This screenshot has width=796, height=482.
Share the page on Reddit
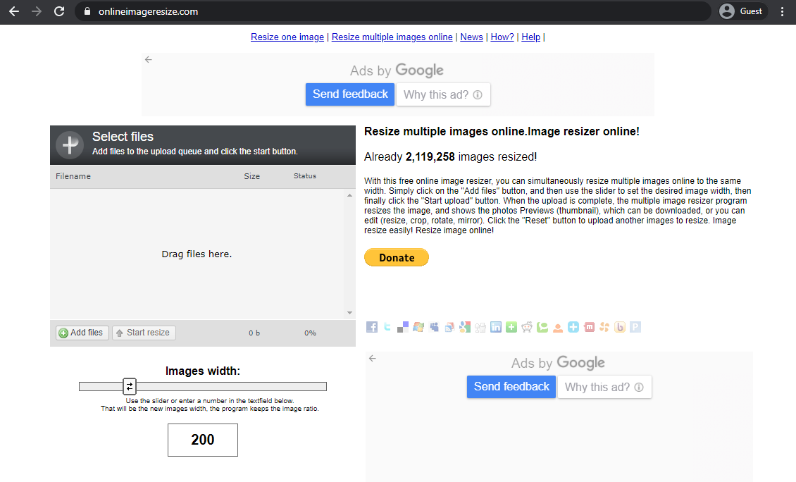527,327
